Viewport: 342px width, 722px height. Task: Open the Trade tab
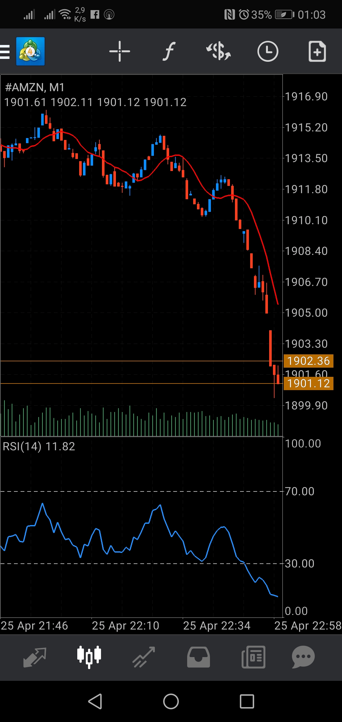[143, 657]
